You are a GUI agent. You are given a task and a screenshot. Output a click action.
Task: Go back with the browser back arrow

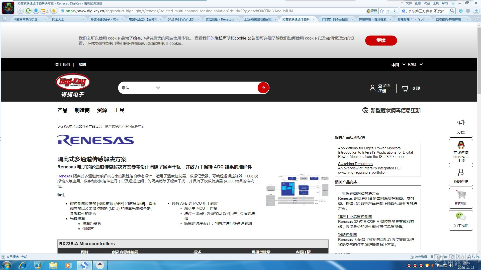click(21, 11)
